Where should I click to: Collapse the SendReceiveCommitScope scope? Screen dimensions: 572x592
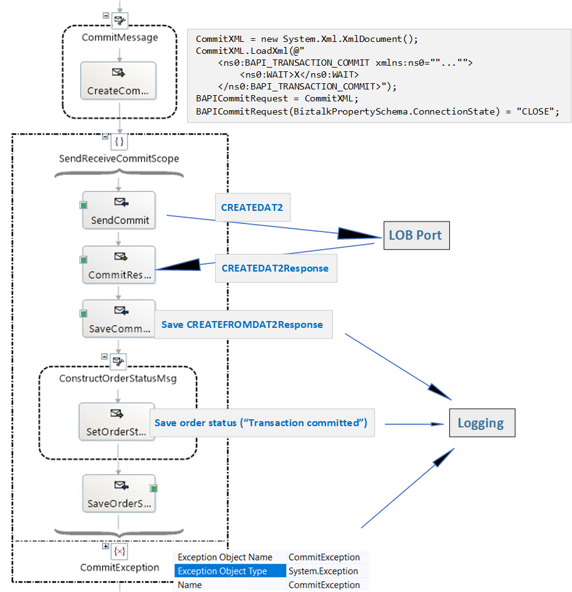click(105, 136)
